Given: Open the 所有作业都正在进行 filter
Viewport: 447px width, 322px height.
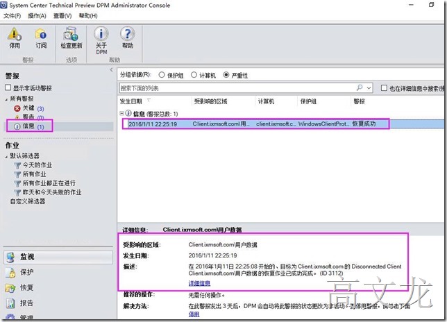Looking at the screenshot, I should point(44,183).
